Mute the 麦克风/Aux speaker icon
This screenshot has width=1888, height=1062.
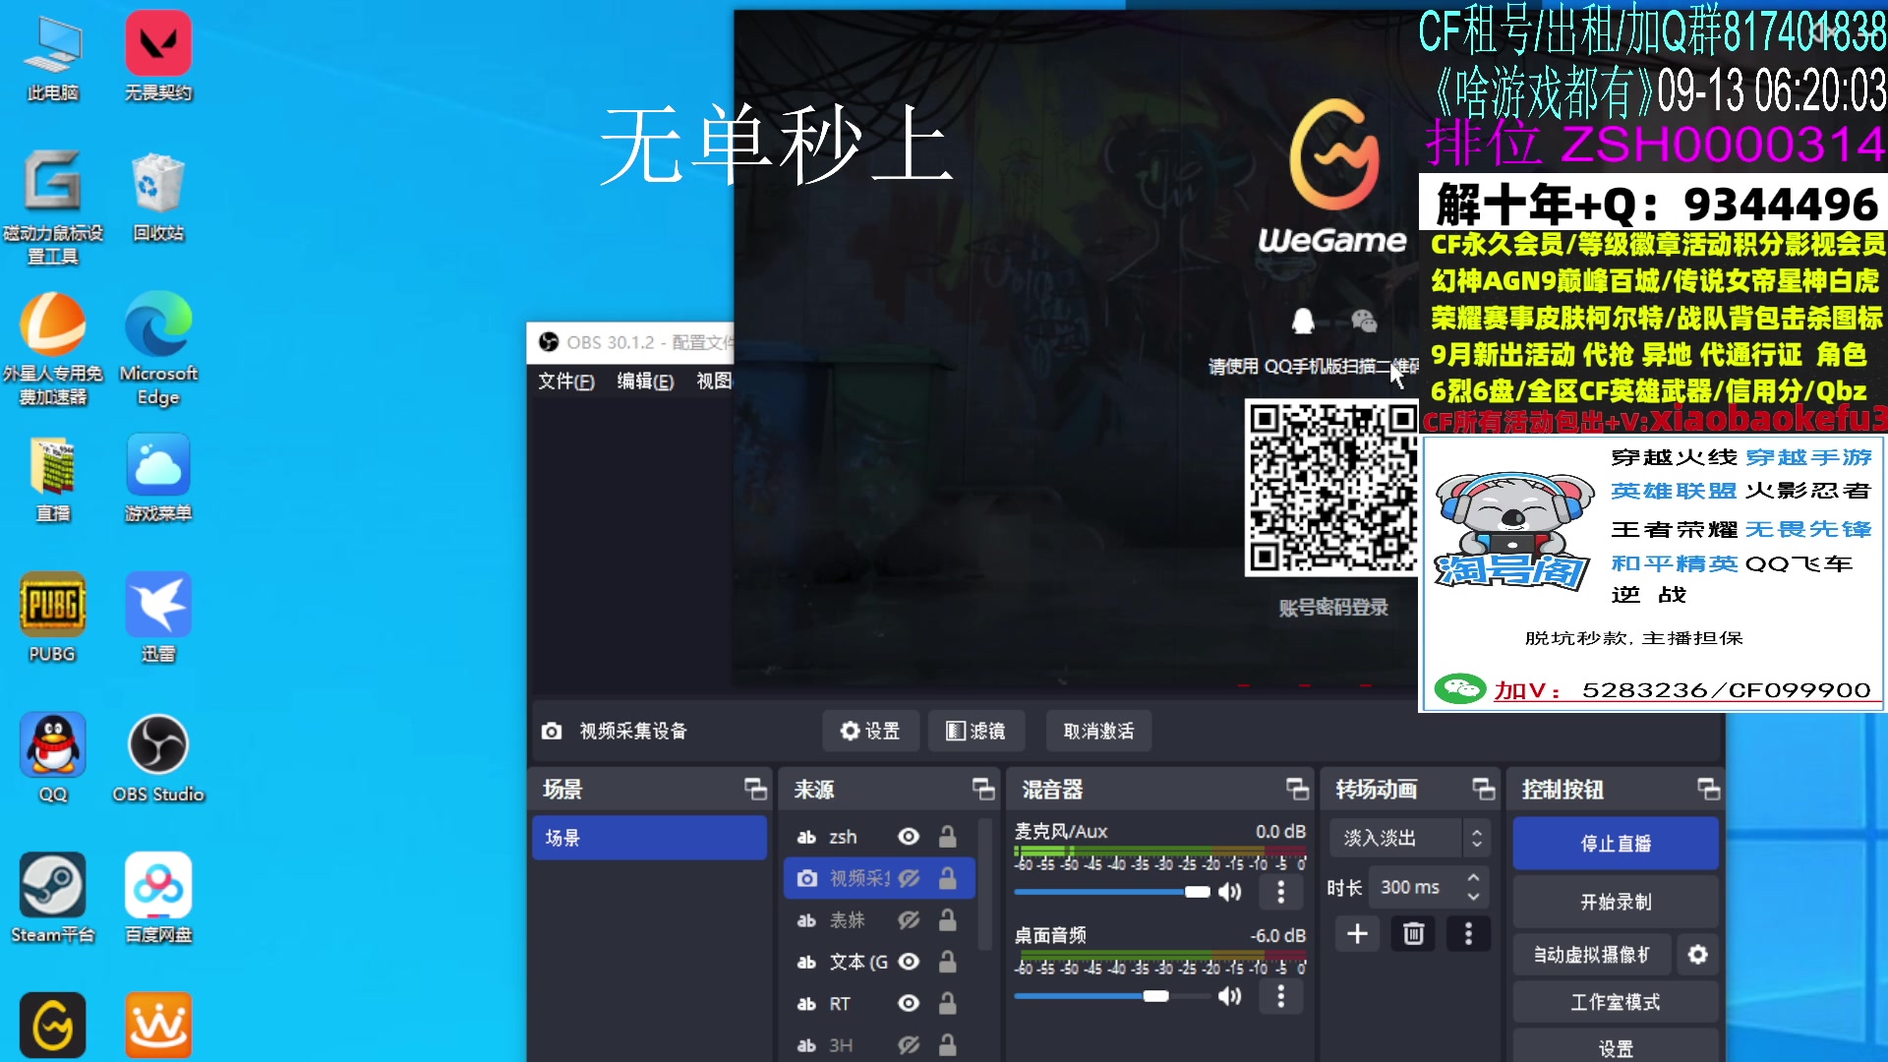pyautogui.click(x=1229, y=892)
